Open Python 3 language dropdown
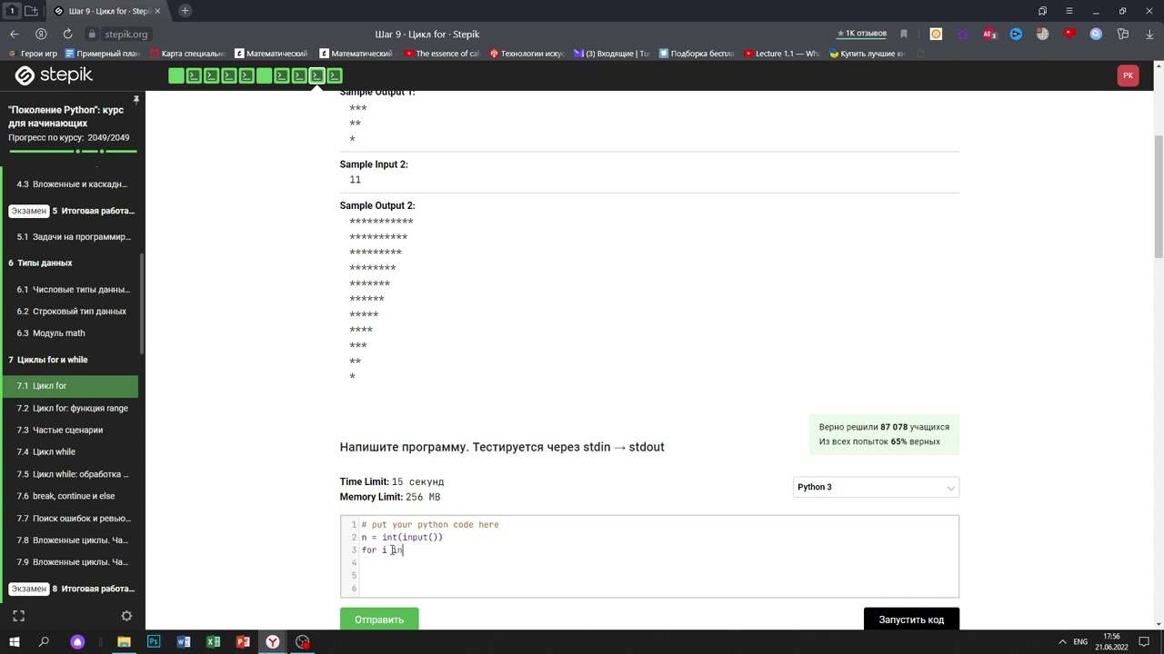1164x654 pixels. tap(876, 487)
